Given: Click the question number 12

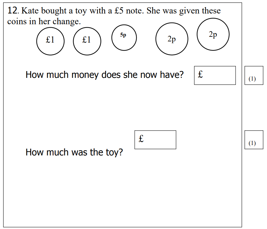Looking at the screenshot, I should (x=13, y=11).
